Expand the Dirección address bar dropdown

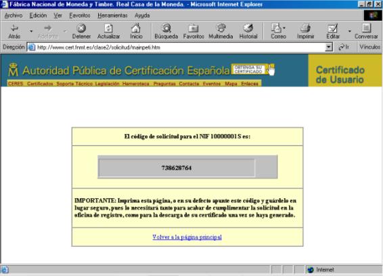(x=329, y=47)
